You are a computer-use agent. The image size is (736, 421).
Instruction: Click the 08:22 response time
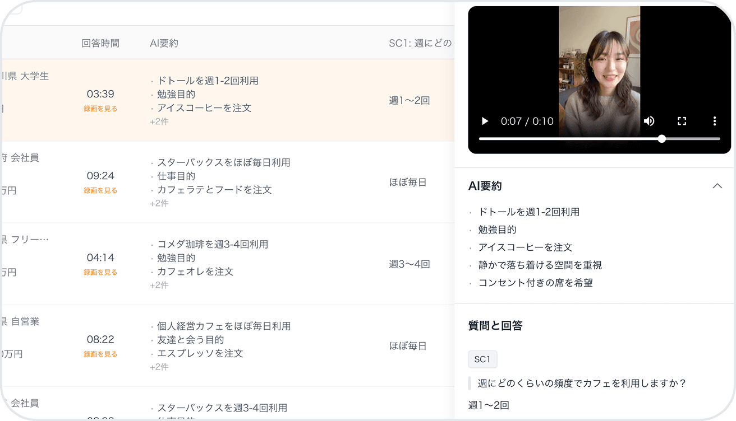point(100,339)
